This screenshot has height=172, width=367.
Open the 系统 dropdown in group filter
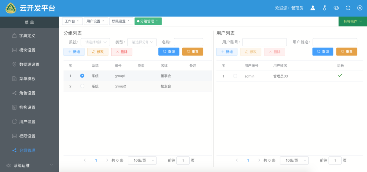(95, 42)
